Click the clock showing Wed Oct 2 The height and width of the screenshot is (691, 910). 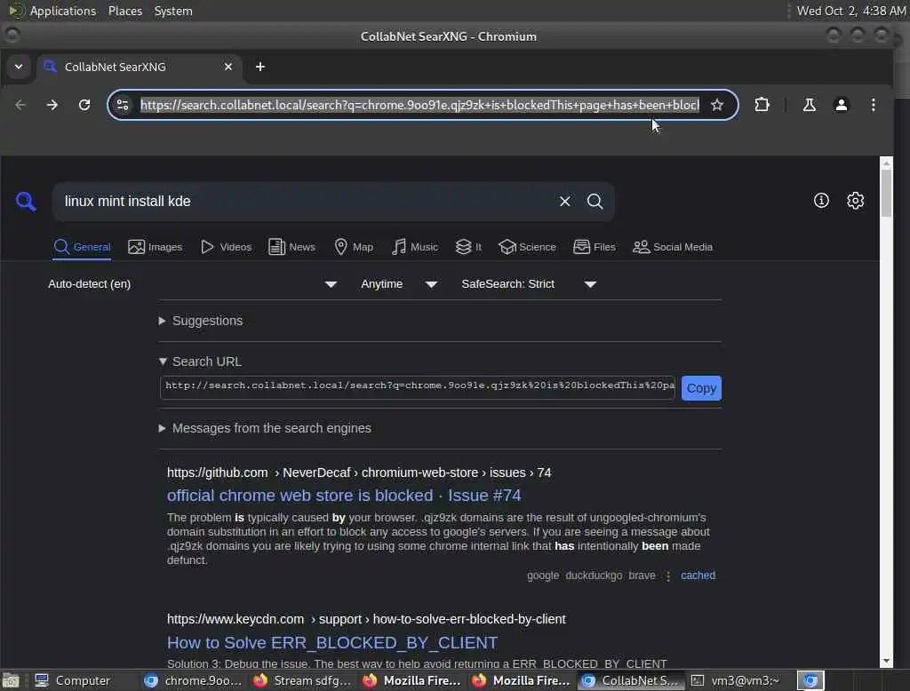[x=850, y=11]
